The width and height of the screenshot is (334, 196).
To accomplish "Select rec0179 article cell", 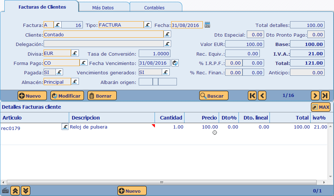I will click(31, 128).
